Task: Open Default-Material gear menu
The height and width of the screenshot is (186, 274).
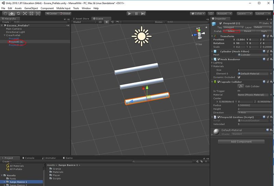Action: [x=271, y=130]
